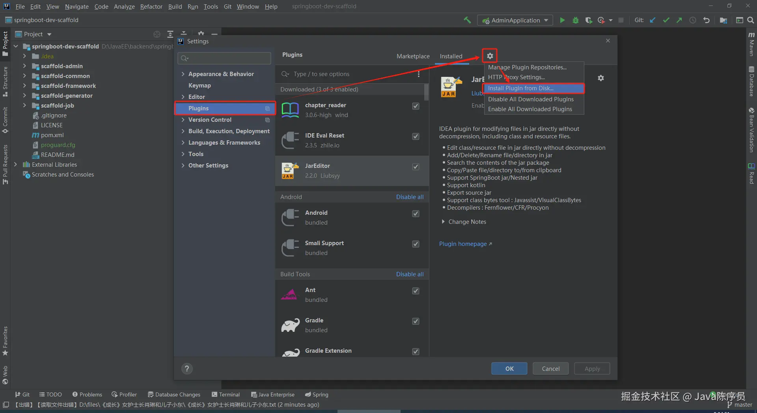Switch to the Marketplace tab

pos(413,56)
